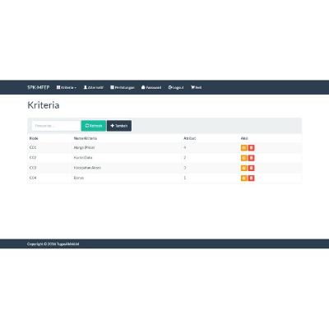The image size is (329, 329).
Task: Delete criteria C02 with red icon
Action: coord(252,158)
